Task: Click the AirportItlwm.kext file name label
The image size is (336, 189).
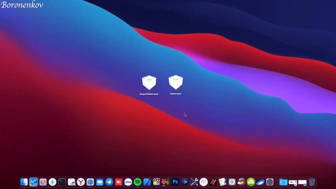Action: (x=149, y=94)
